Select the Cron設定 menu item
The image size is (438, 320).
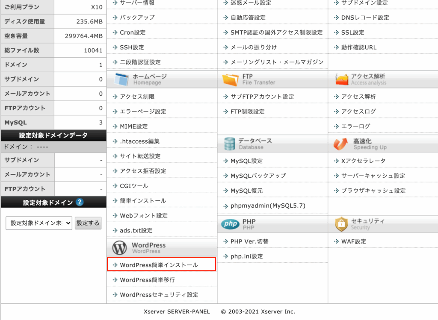coord(133,32)
